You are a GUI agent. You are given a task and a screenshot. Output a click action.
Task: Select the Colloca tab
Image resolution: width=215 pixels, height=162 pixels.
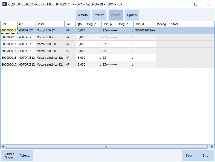tap(115, 15)
